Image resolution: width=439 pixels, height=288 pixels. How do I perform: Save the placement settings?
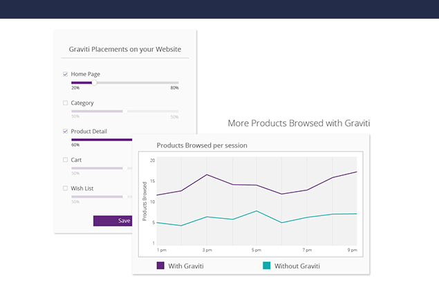(x=113, y=221)
